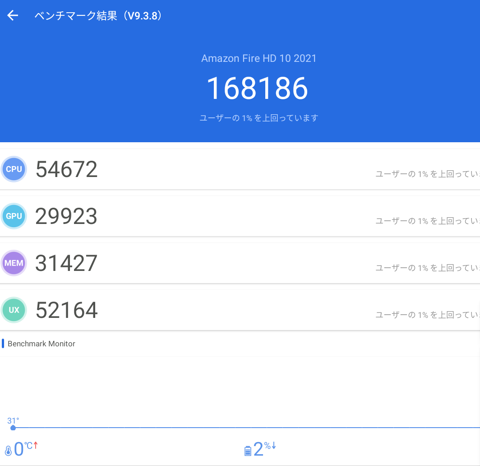Tap the 2% battery drop value

(264, 449)
